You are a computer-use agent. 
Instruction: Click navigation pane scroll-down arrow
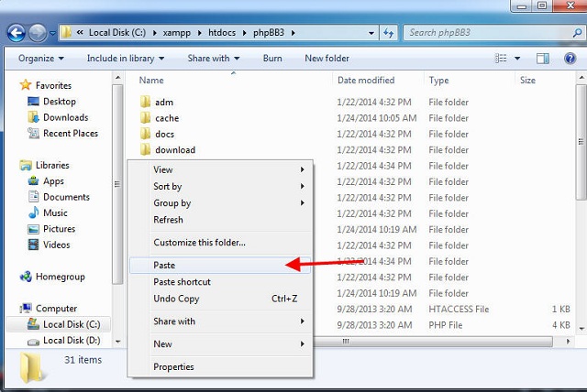point(118,342)
